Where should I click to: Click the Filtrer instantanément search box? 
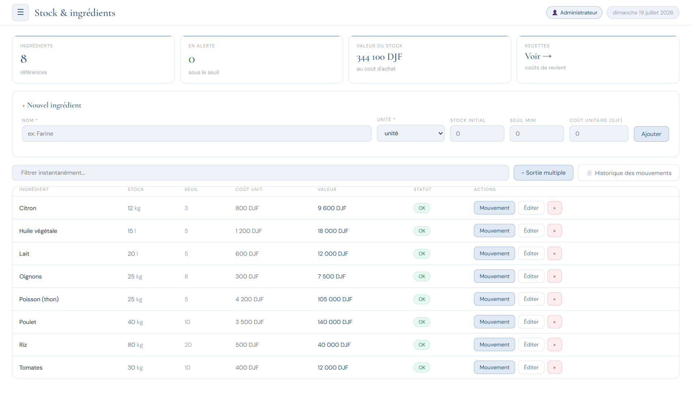(x=260, y=173)
